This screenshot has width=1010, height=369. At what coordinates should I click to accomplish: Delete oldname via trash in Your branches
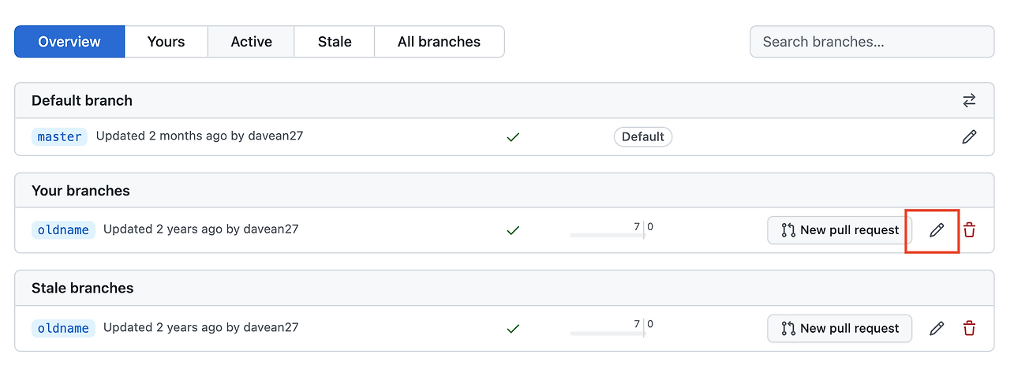point(970,230)
